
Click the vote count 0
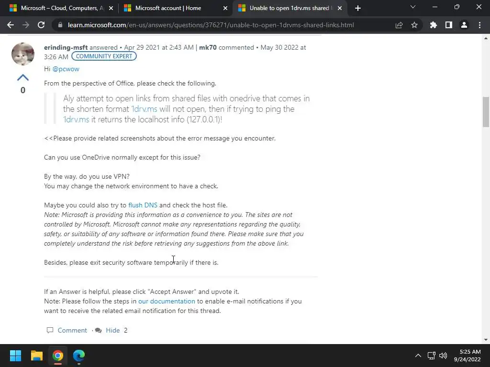[23, 90]
